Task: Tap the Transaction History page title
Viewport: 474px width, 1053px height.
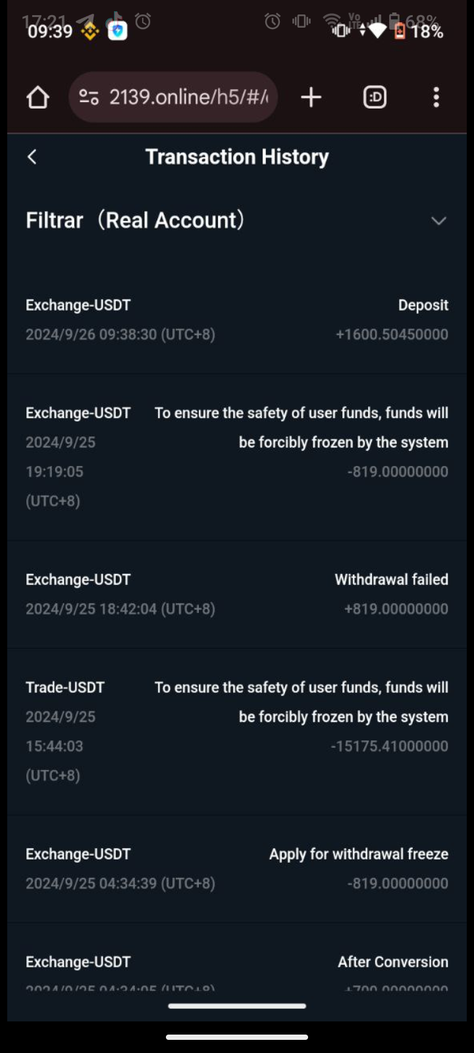Action: tap(237, 157)
